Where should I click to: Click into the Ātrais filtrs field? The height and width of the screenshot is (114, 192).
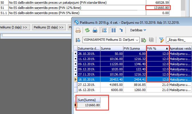tap(179, 40)
